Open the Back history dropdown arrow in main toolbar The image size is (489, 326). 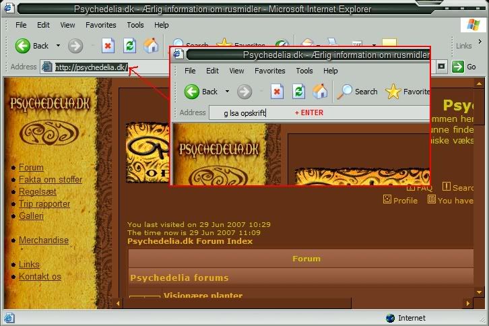click(x=58, y=46)
